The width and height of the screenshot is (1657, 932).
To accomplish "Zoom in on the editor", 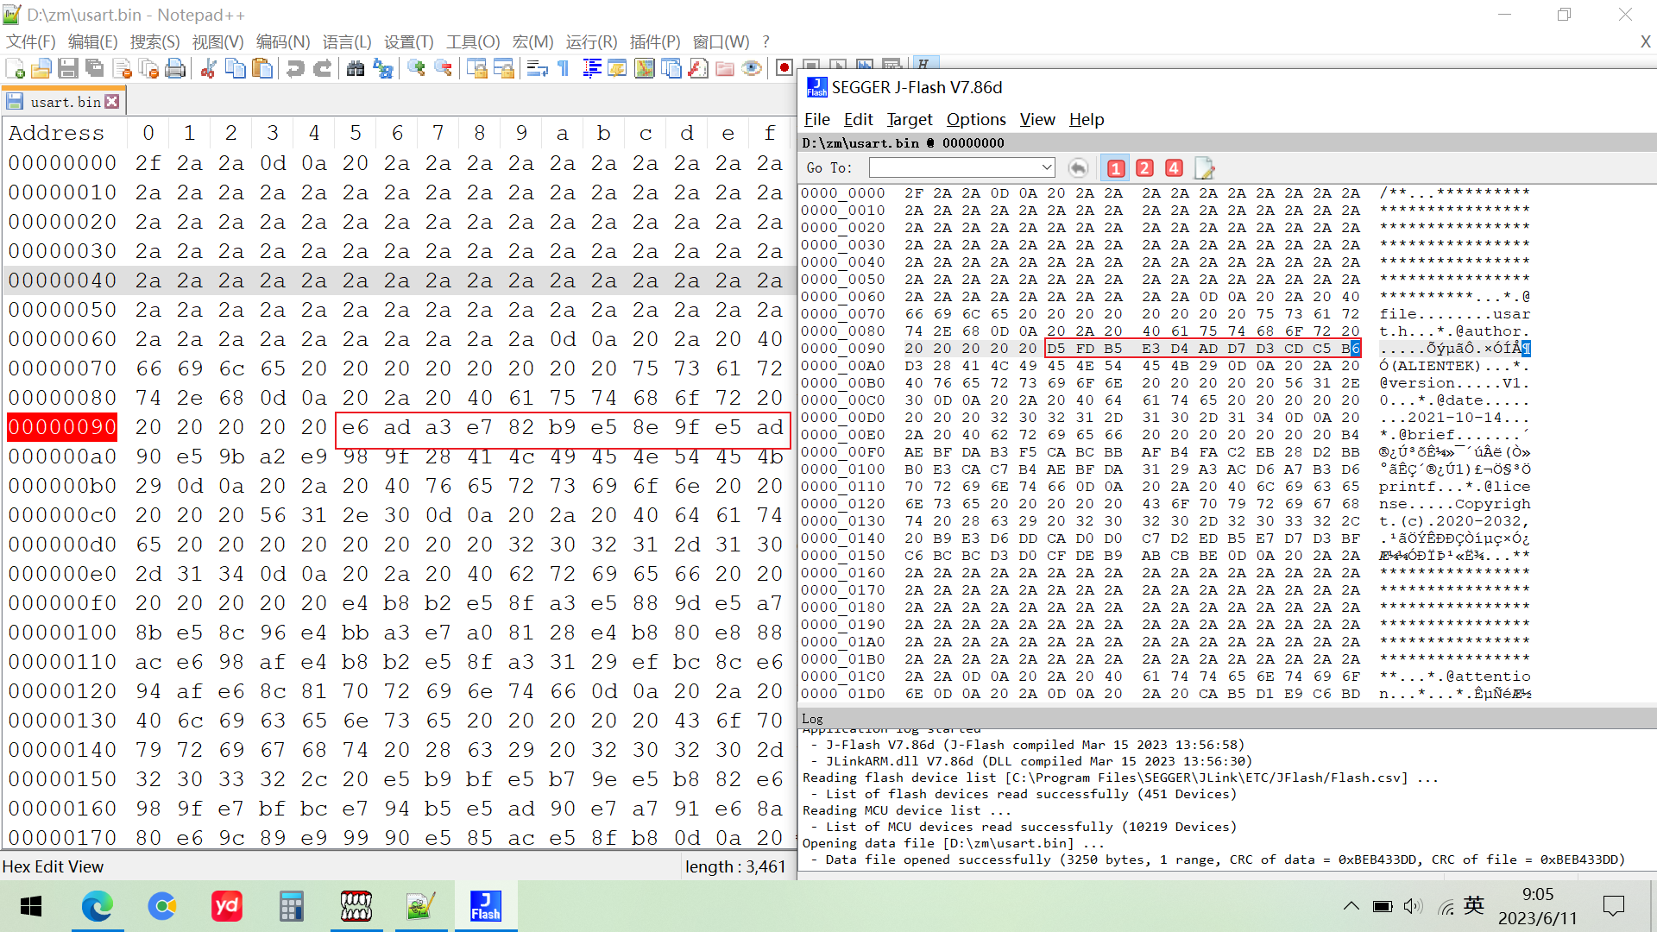I will point(416,68).
